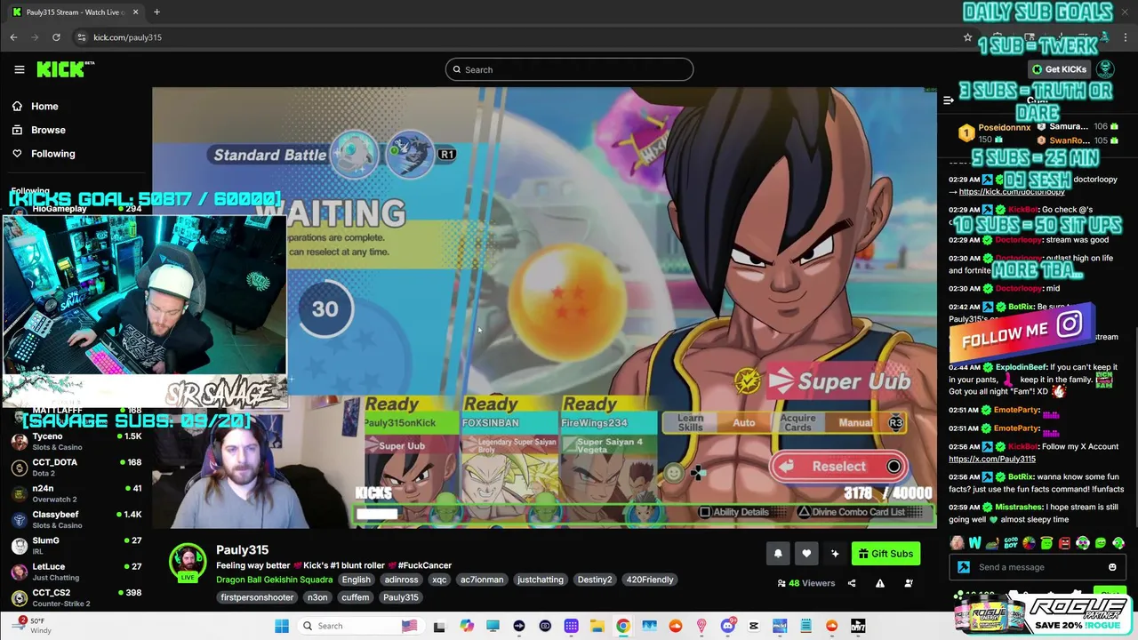The image size is (1138, 640).
Task: Select the adinross tag
Action: click(x=401, y=580)
